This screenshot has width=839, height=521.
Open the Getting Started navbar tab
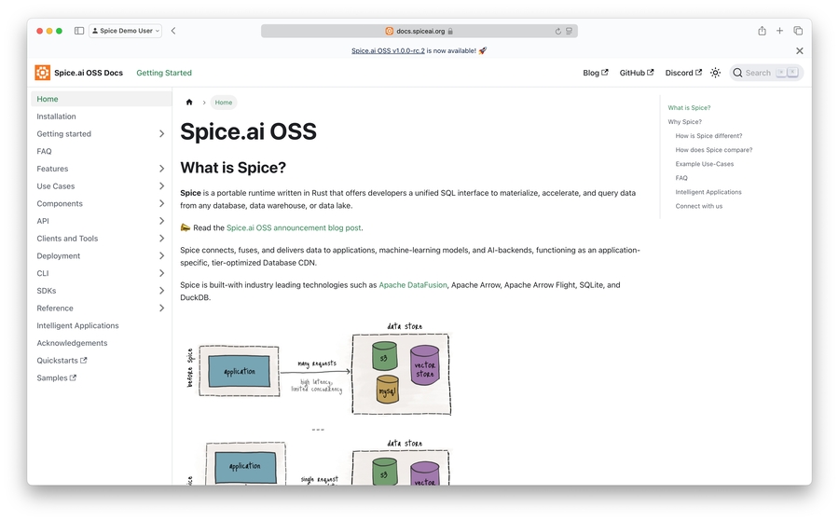(164, 73)
